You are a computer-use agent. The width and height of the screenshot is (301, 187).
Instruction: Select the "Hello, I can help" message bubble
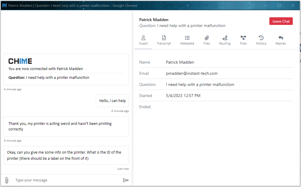[x=112, y=101]
